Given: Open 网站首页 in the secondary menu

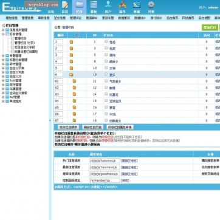Looking at the screenshot, I should [188, 18].
